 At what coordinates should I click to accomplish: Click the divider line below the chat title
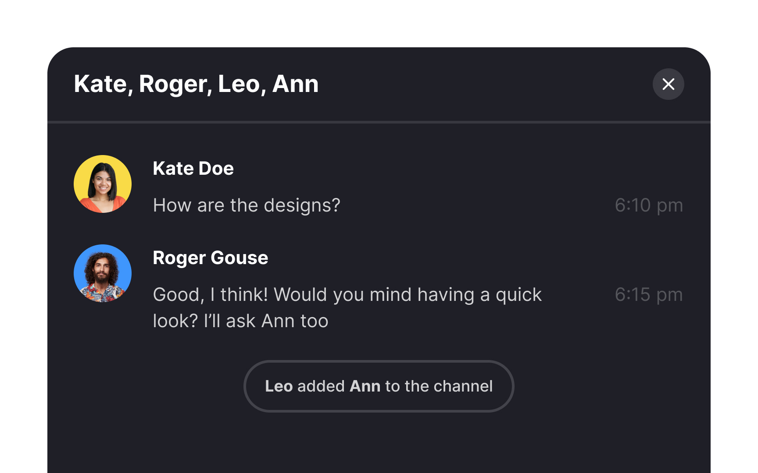(x=379, y=122)
